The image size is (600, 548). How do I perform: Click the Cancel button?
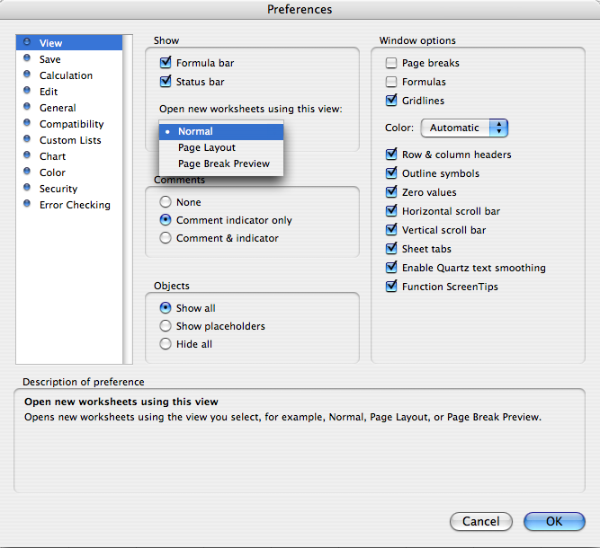point(481,521)
